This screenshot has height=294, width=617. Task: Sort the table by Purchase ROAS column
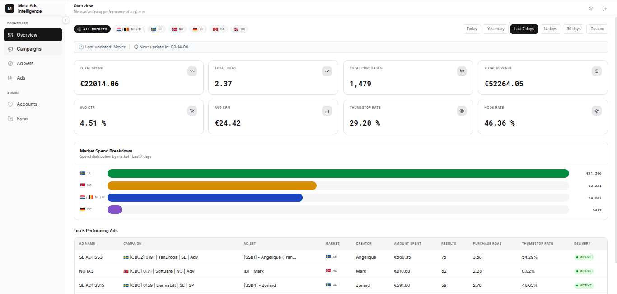tap(486, 244)
